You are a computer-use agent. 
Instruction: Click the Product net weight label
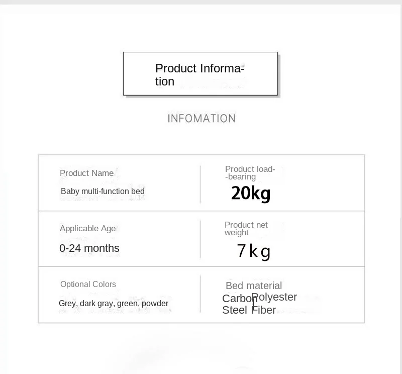(246, 229)
